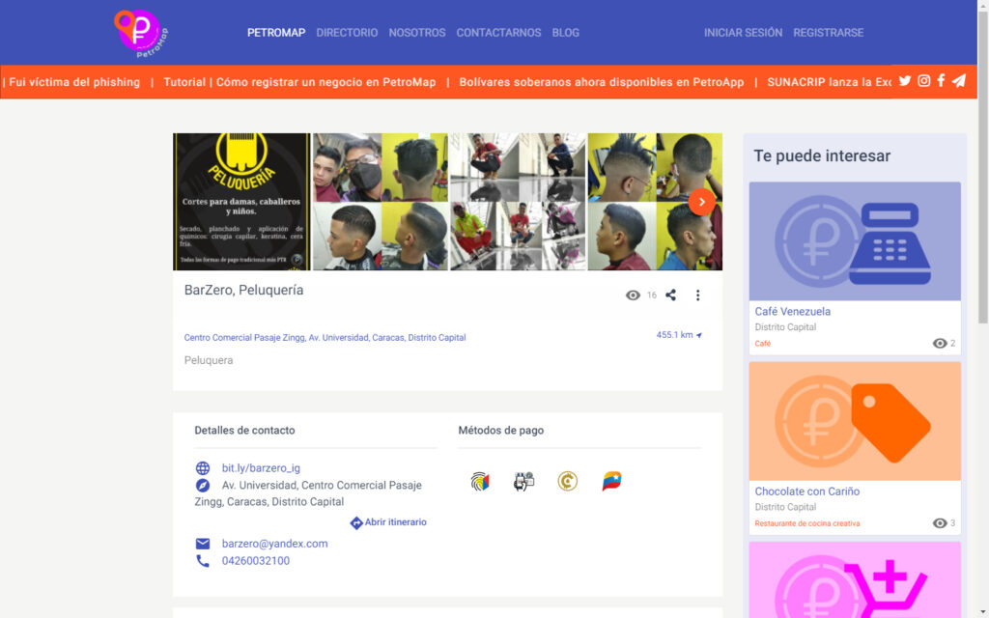Screen dimensions: 989x618
Task: Click the envelope email icon
Action: click(203, 543)
